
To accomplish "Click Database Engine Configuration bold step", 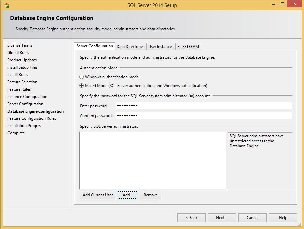I will (36, 111).
